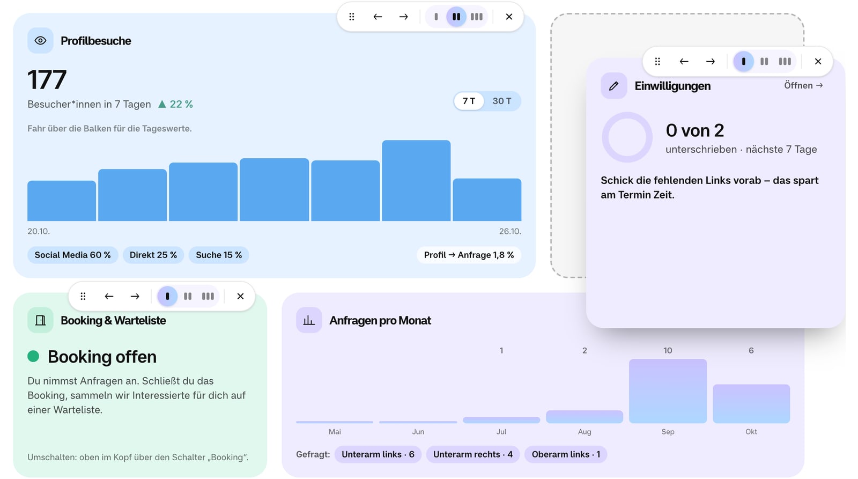858x479 pixels.
Task: Click the Profil → Anfrage 1,8 % chip
Action: (469, 255)
